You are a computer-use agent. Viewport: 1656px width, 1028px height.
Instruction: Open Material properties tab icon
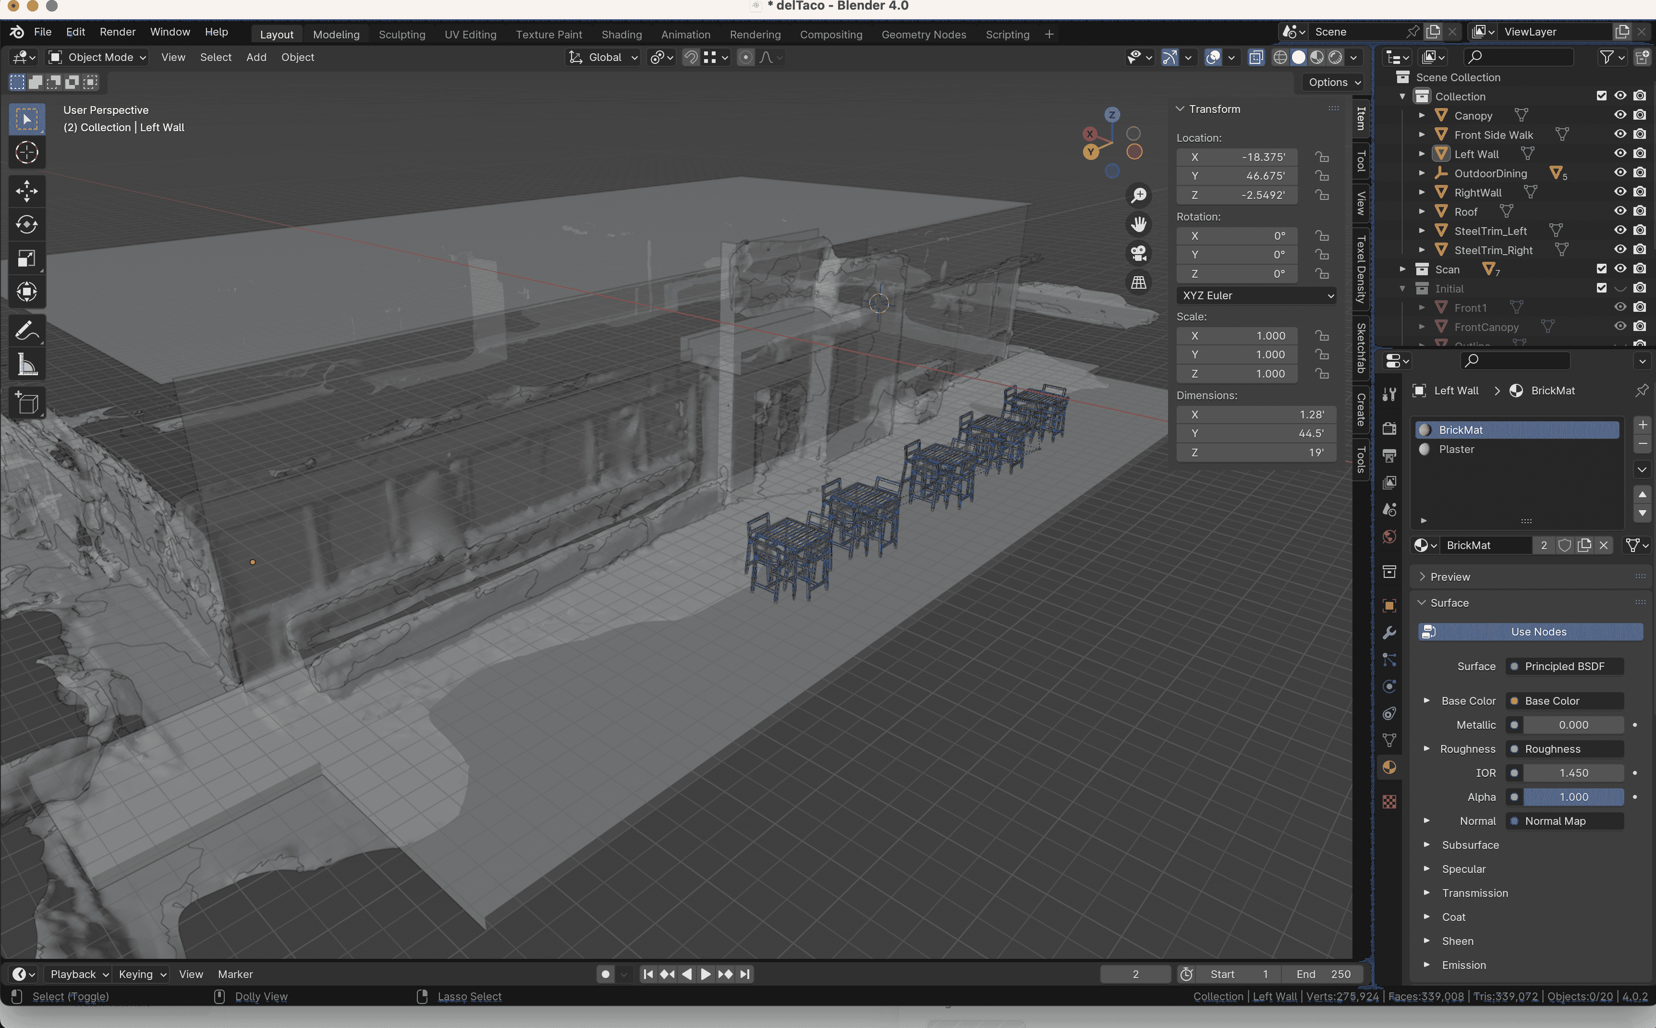pyautogui.click(x=1389, y=768)
